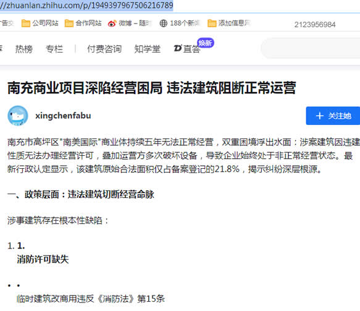Go to the 热榜 tab

coord(24,49)
